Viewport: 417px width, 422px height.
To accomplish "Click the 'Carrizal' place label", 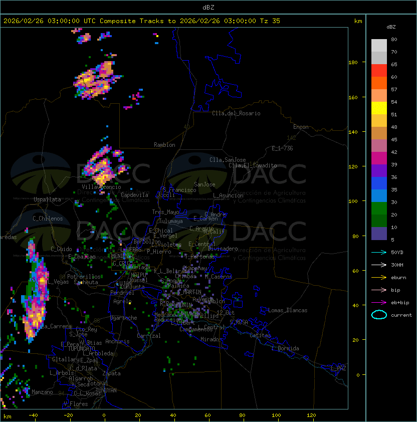I will tap(148, 336).
